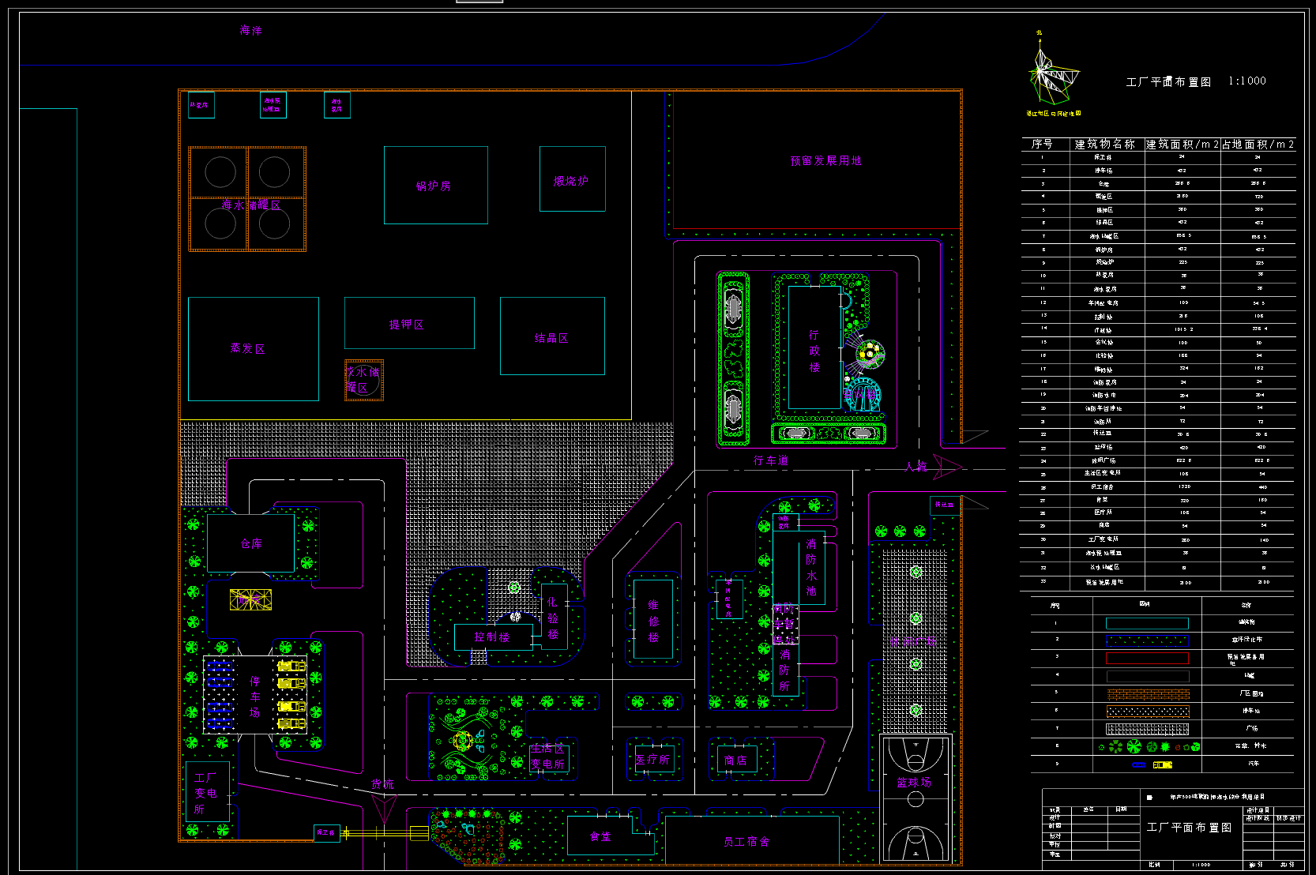Select the yellow car symbol in the legend
This screenshot has width=1316, height=875.
pos(1162,764)
